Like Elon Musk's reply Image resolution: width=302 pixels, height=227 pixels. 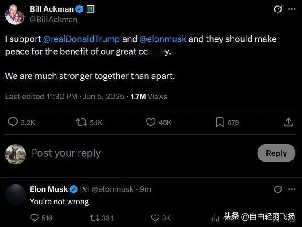pyautogui.click(x=155, y=218)
